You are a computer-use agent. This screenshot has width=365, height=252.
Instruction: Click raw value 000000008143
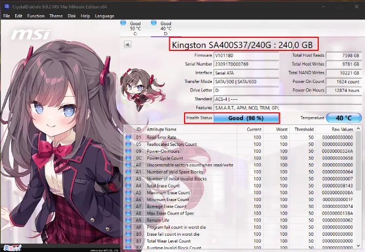338,186
